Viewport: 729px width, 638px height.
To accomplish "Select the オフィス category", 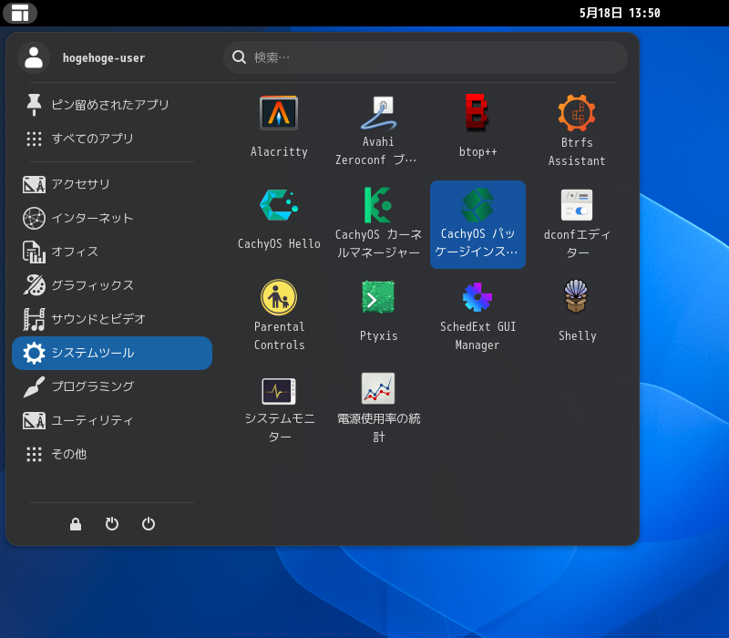I will coord(111,252).
